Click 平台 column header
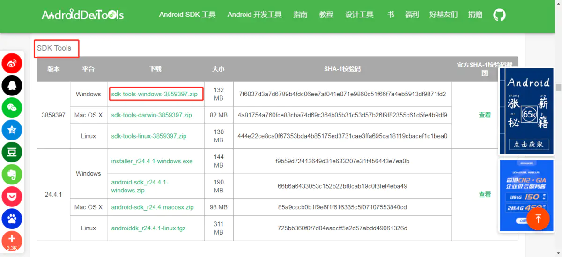The image size is (562, 257). click(88, 69)
